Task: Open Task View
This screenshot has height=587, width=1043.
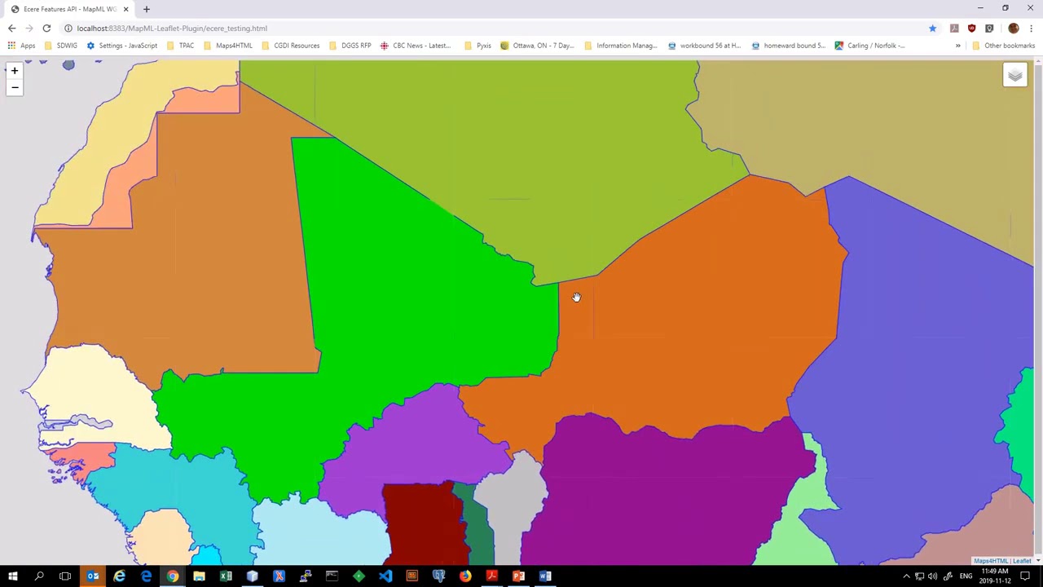Action: pos(65,576)
